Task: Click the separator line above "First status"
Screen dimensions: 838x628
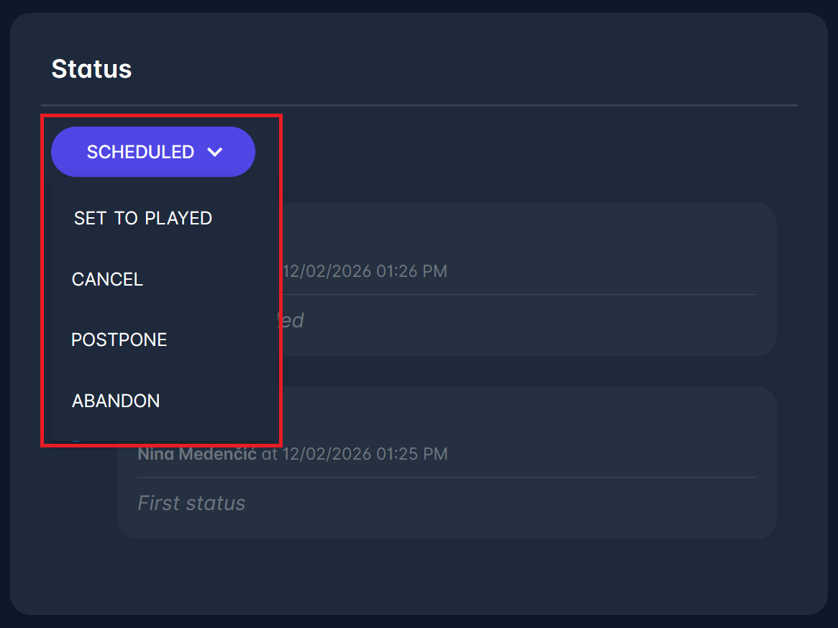Action: coord(446,477)
